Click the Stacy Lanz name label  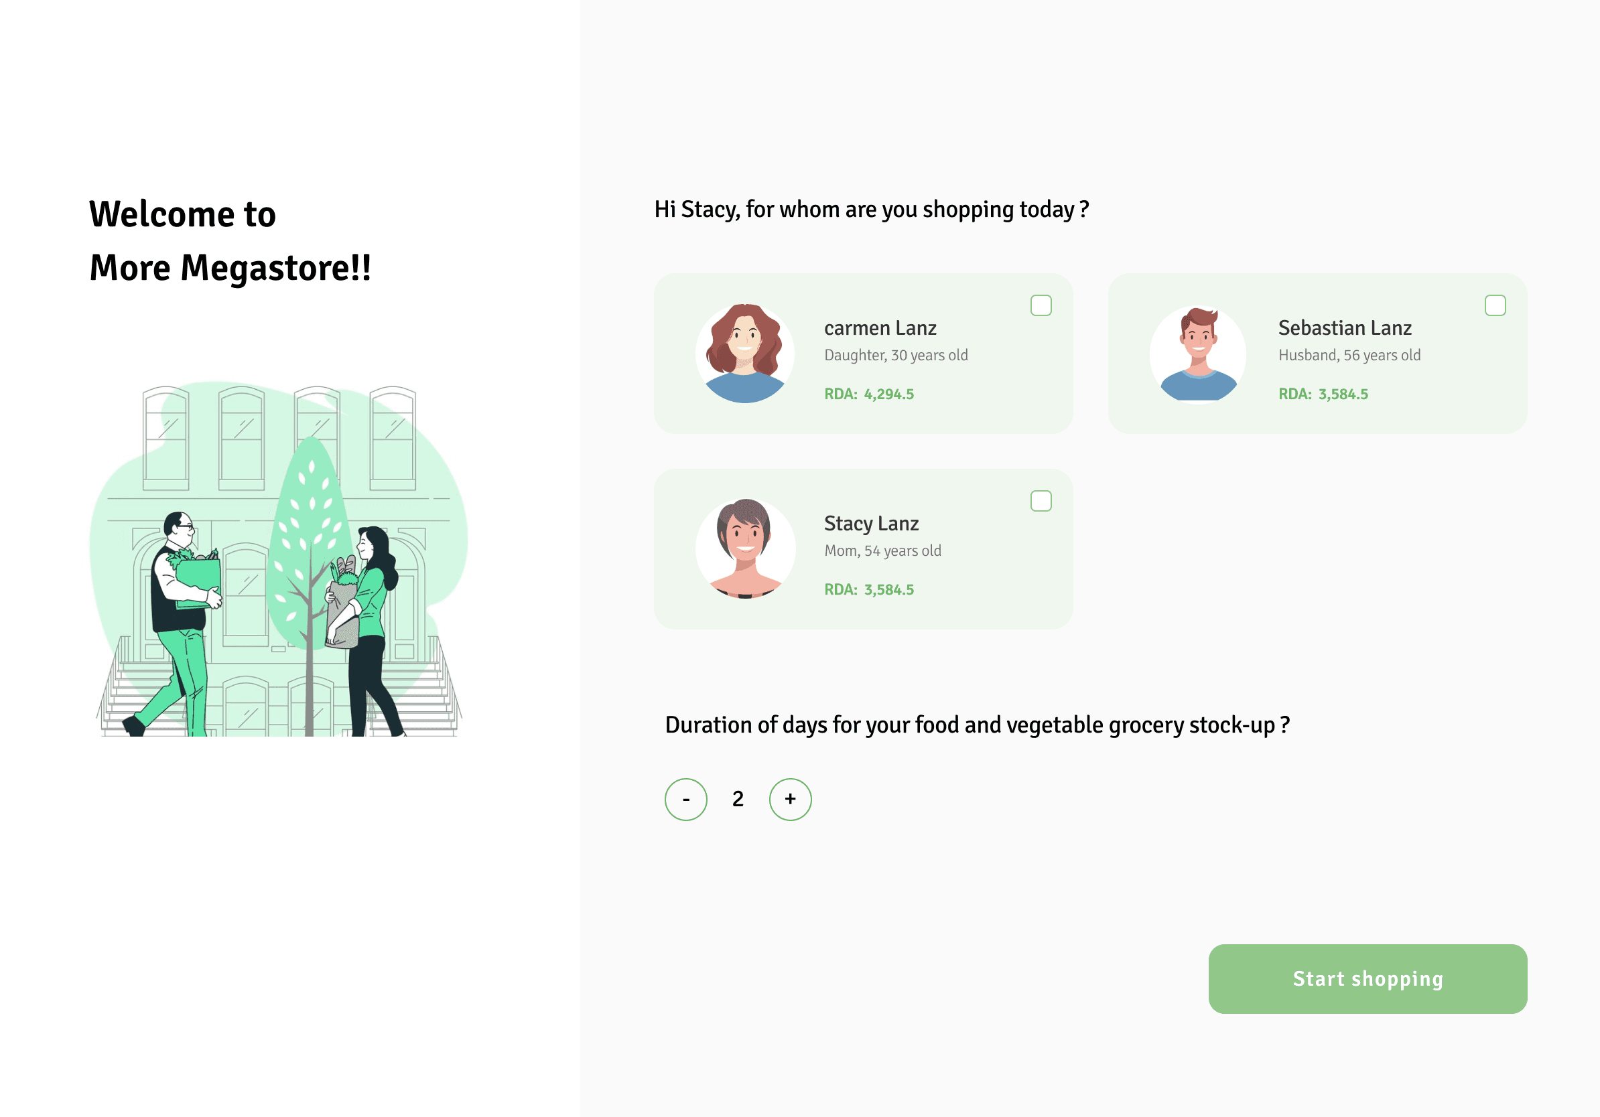coord(871,524)
